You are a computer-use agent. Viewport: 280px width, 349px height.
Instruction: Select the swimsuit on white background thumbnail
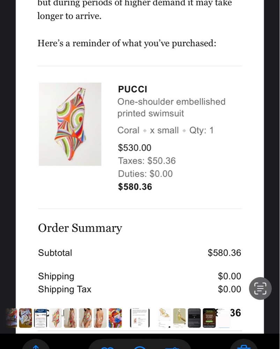coord(55,318)
